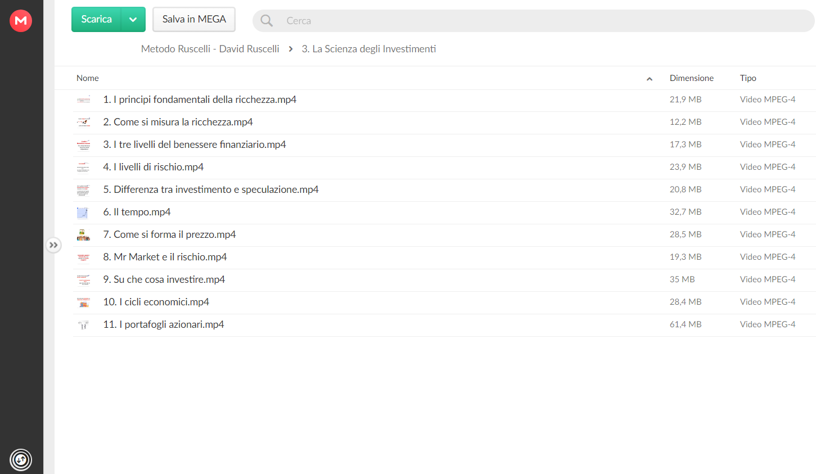Viewport: 816px width, 474px height.
Task: Select file 8. Mr Market e il rischio.mp4
Action: pos(444,258)
